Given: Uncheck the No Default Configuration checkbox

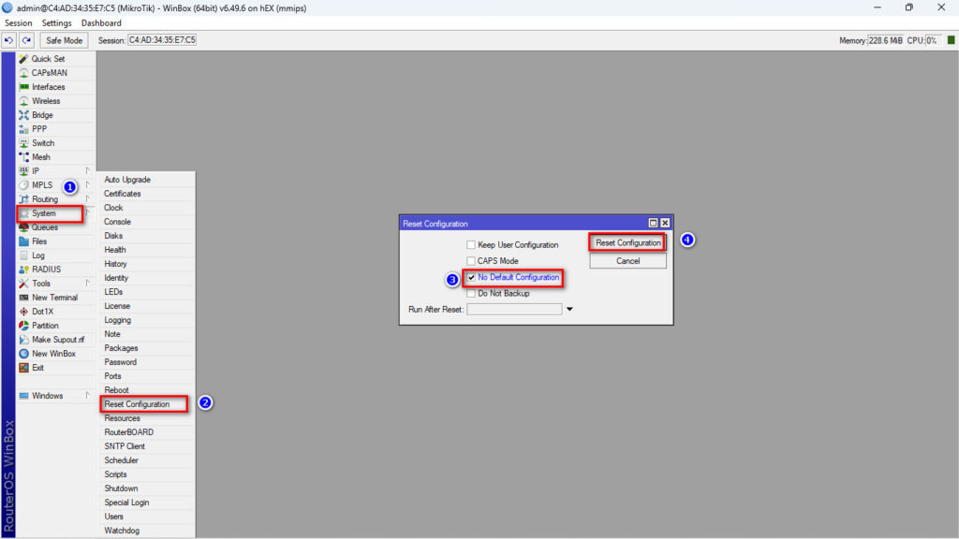Looking at the screenshot, I should click(x=471, y=278).
